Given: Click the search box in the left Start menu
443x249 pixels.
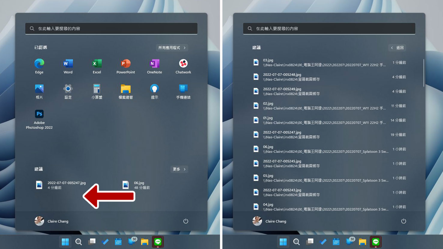Looking at the screenshot, I should (x=111, y=29).
